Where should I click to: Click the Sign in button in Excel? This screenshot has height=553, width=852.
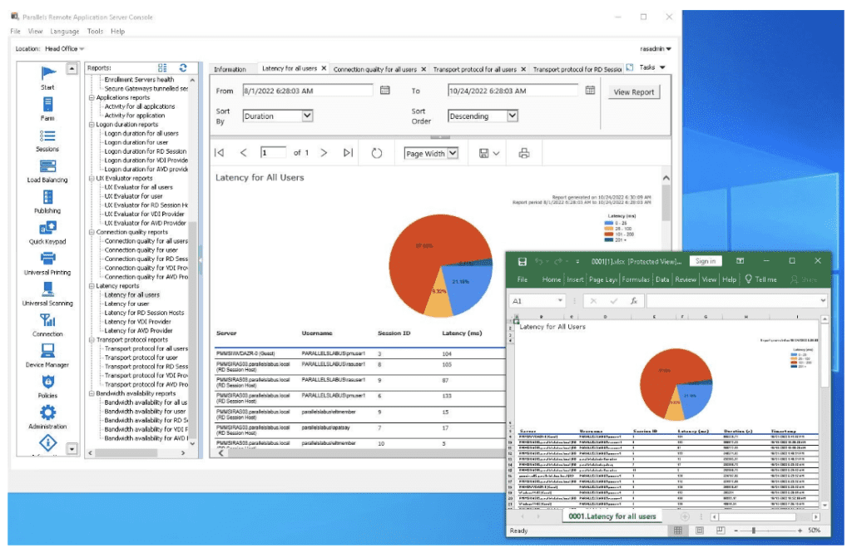[x=706, y=261]
